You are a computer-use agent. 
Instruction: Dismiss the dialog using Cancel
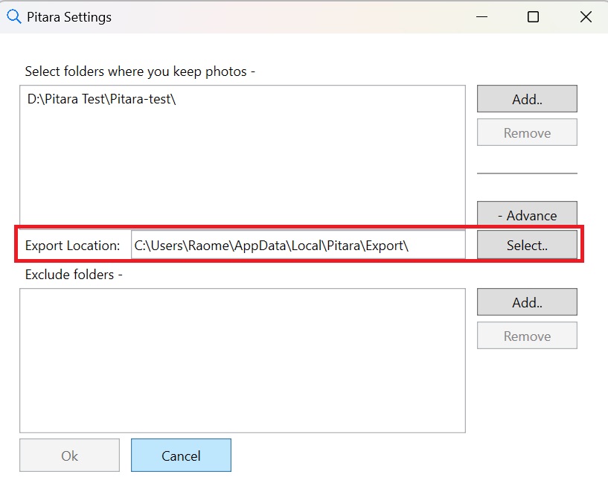180,455
